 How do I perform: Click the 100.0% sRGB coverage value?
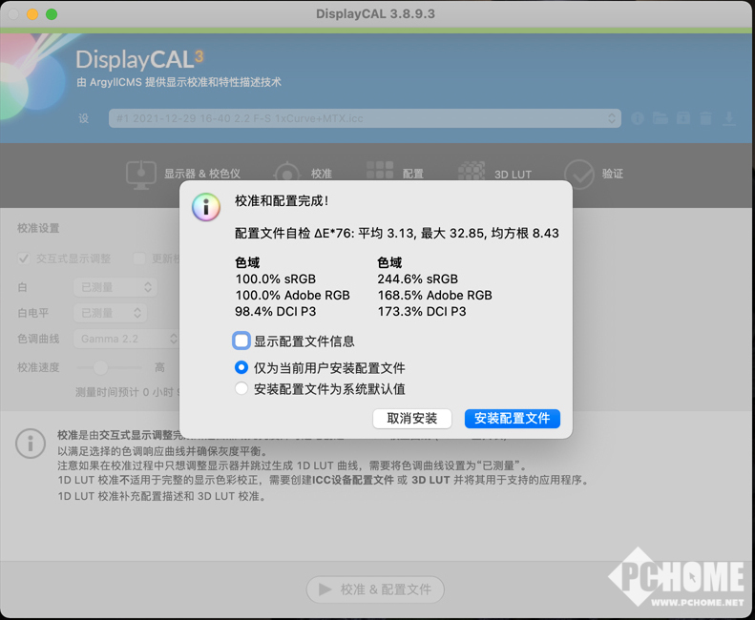click(276, 279)
